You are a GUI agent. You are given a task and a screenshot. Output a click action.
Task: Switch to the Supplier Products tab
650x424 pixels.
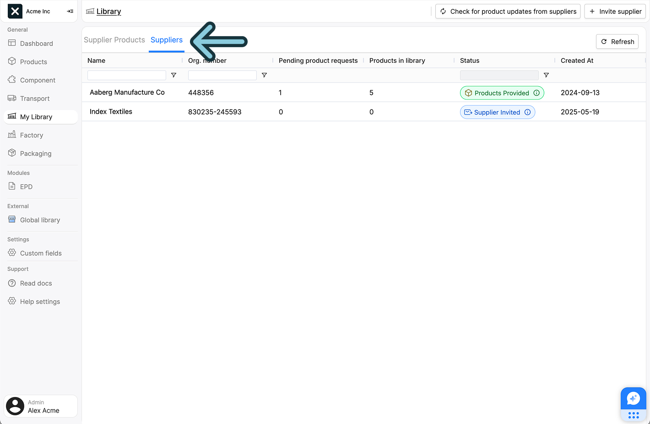tap(114, 40)
